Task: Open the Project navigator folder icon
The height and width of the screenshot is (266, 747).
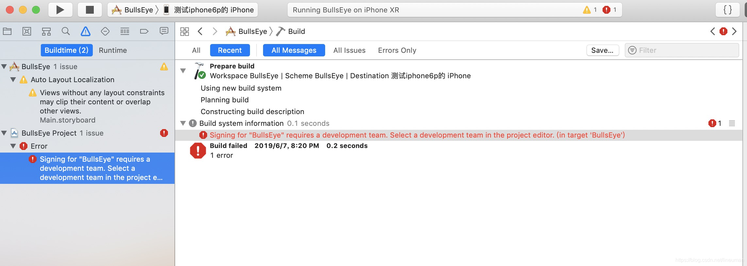Action: pos(7,31)
